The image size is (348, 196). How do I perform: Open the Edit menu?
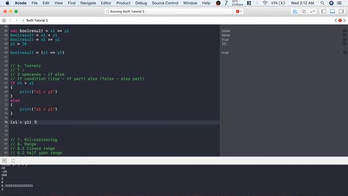(x=46, y=3)
